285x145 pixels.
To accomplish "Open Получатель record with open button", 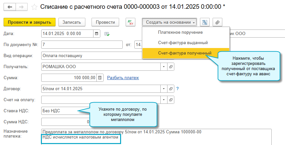I will (x=171, y=66).
